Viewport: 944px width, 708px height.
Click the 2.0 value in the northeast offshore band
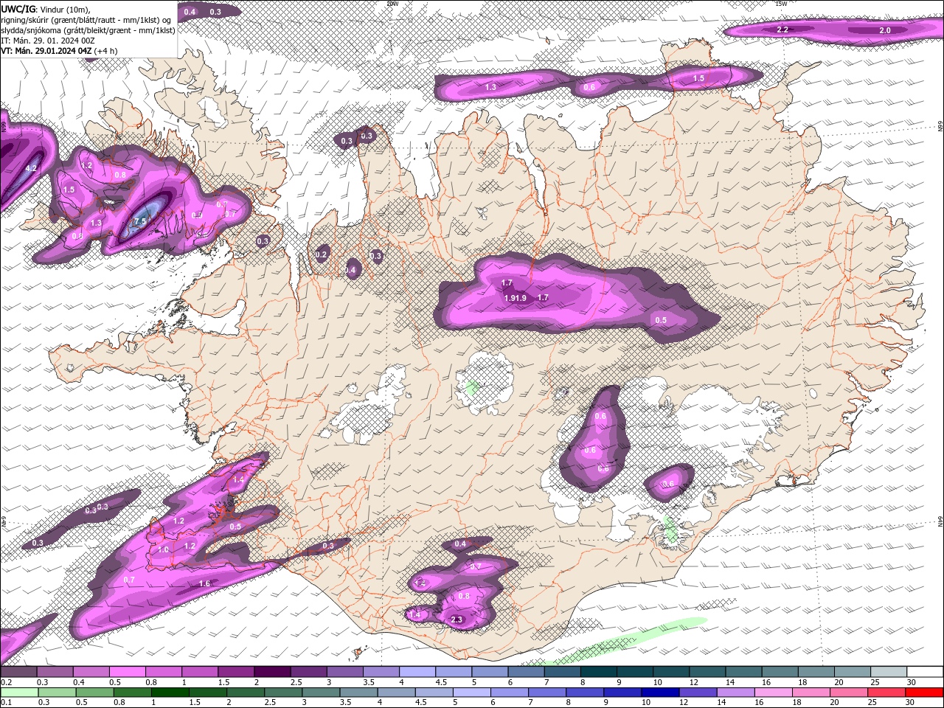point(885,30)
